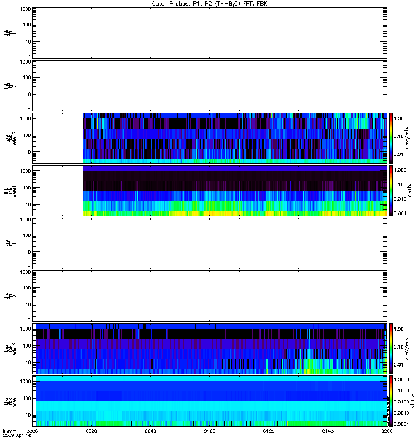Click the '<|mV/m|>' unit label beside thb edc12
The image size is (419, 447).
407,138
